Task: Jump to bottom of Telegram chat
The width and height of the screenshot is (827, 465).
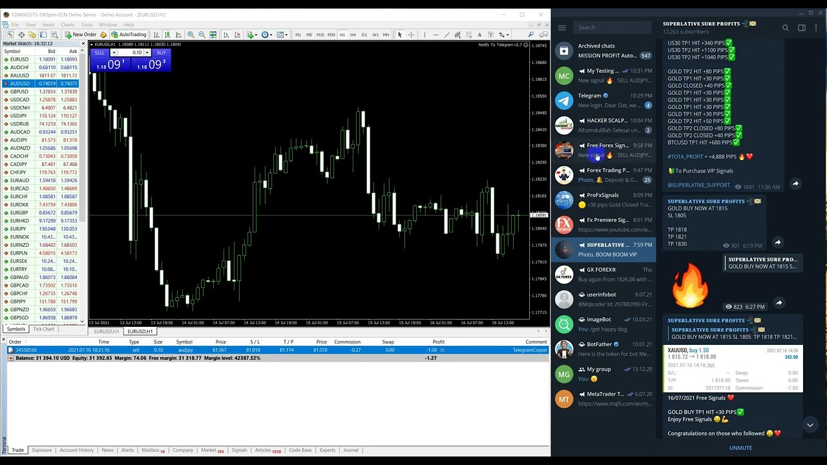Action: tap(810, 425)
